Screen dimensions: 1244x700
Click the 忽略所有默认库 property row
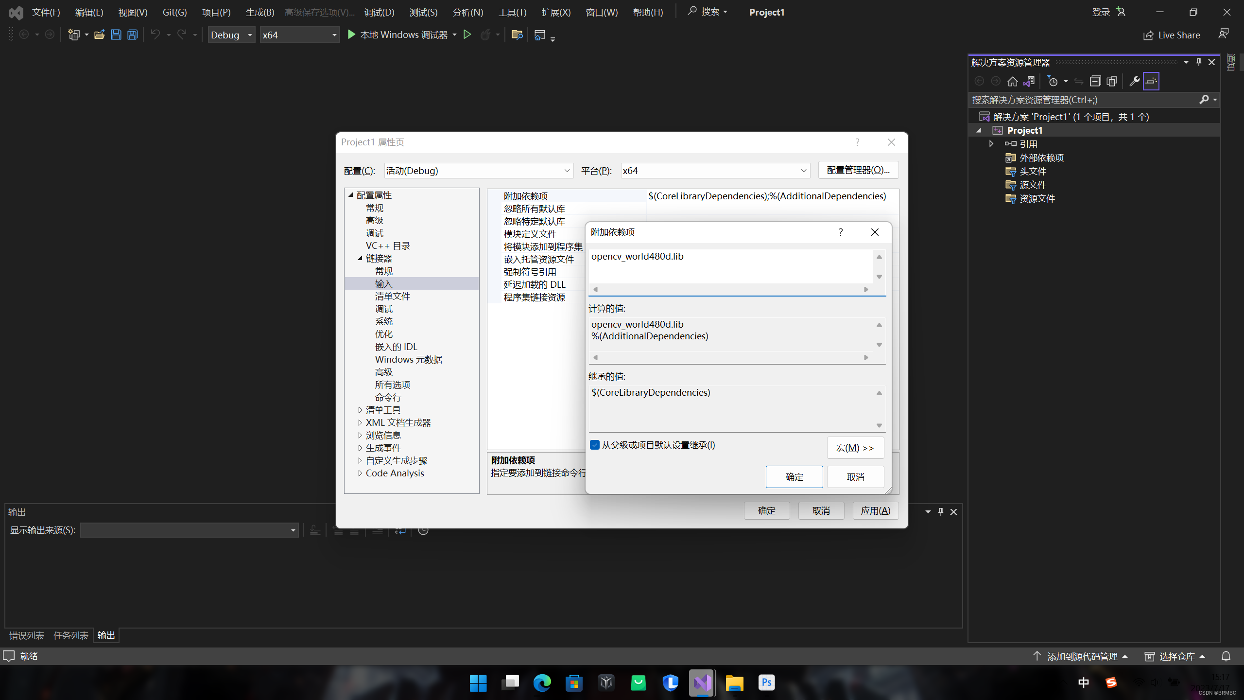[693, 209]
